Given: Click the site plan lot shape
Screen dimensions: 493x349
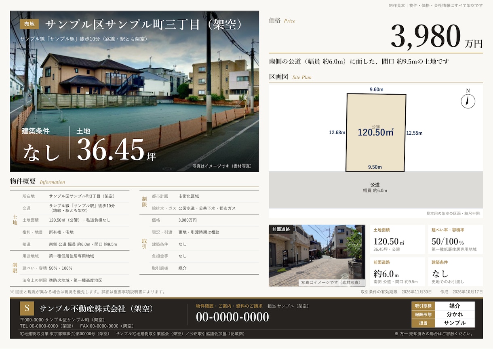Looking at the screenshot, I should tap(376, 133).
